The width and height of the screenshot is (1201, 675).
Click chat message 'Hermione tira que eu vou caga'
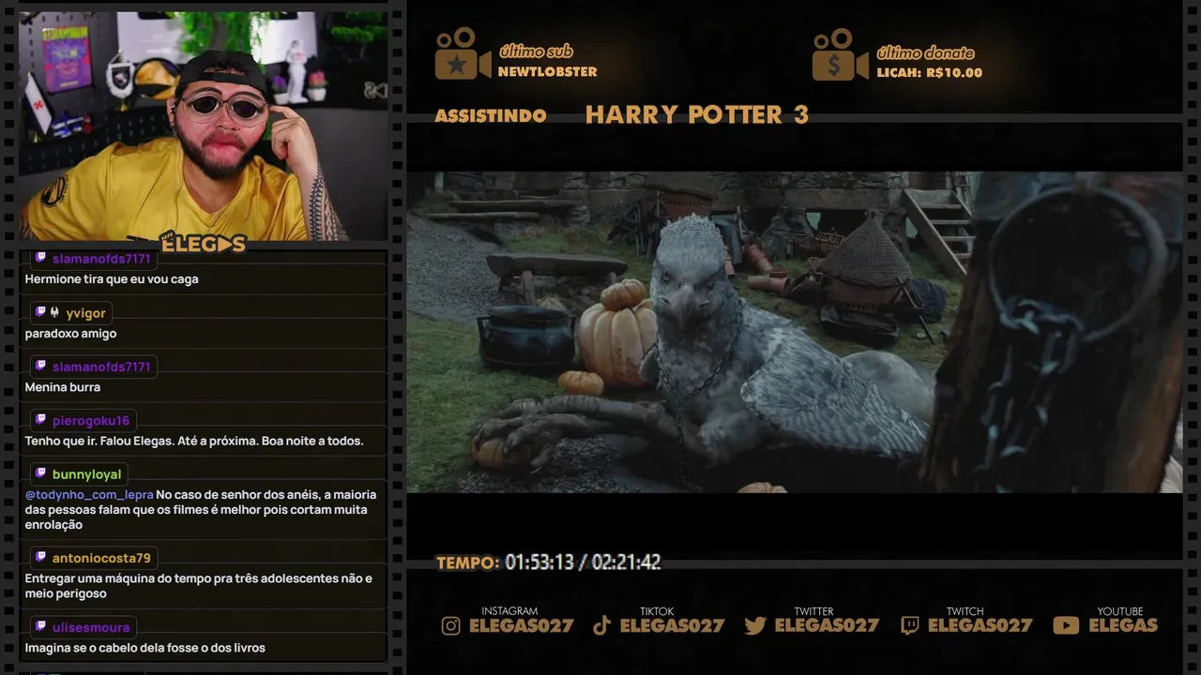point(112,279)
